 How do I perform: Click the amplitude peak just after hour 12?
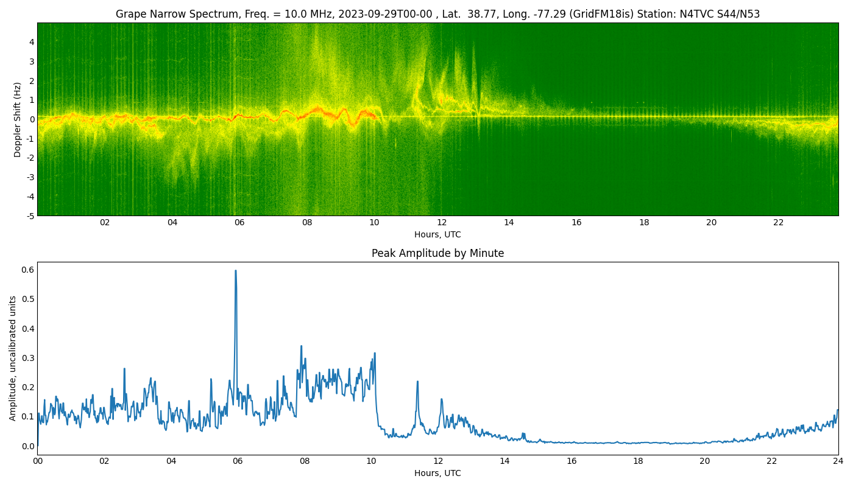441,399
